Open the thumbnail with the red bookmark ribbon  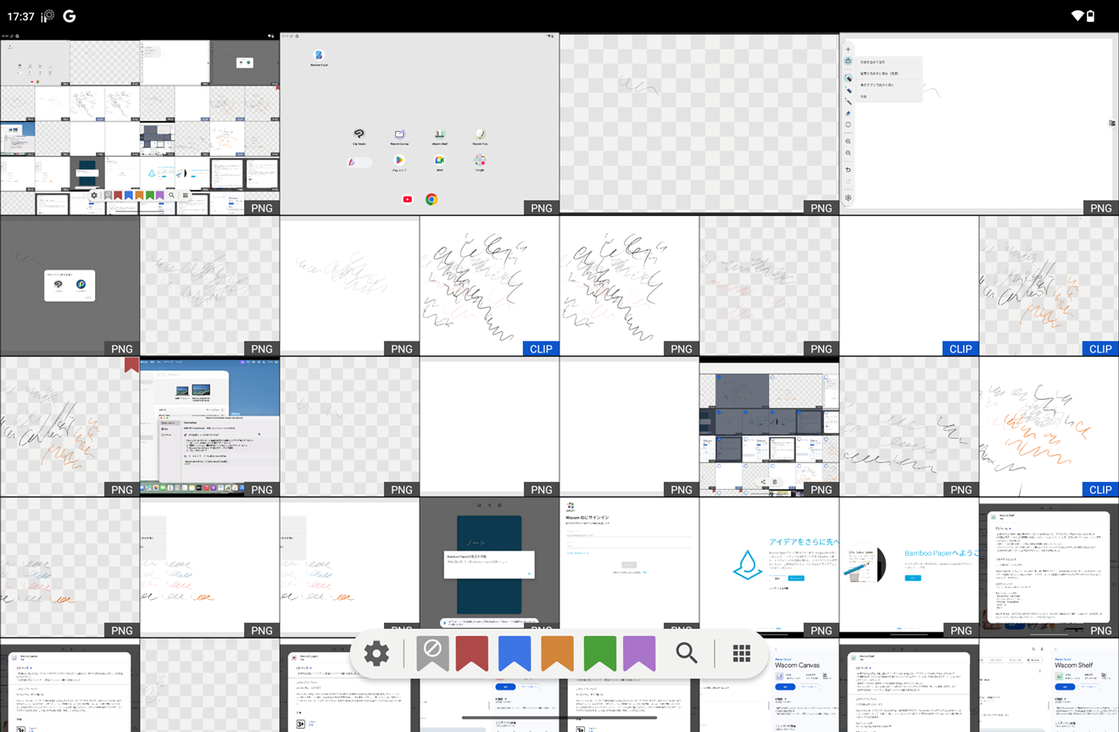(x=70, y=426)
